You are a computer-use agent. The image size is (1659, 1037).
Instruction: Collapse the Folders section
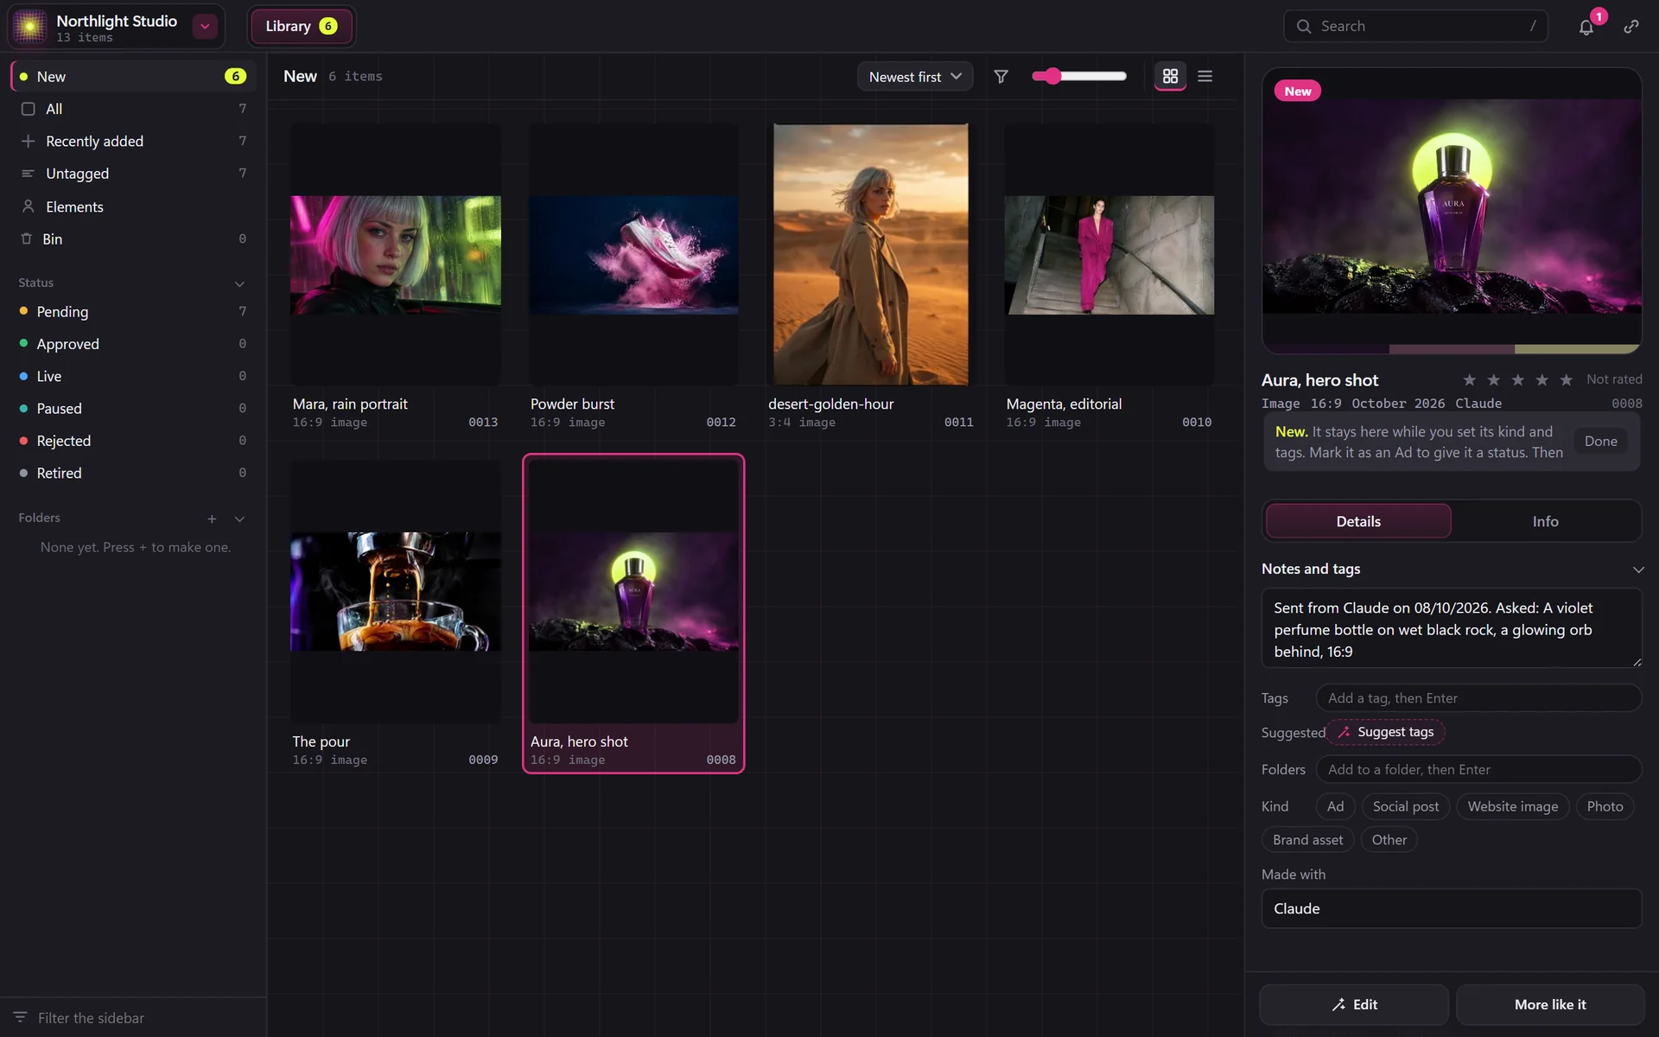(x=239, y=518)
